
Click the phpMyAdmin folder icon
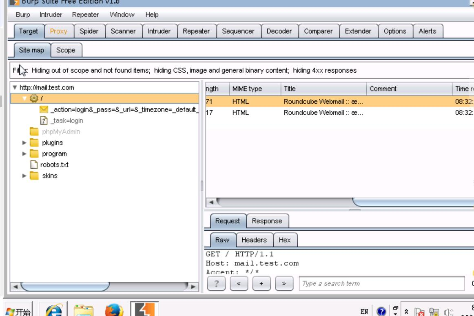(x=34, y=131)
